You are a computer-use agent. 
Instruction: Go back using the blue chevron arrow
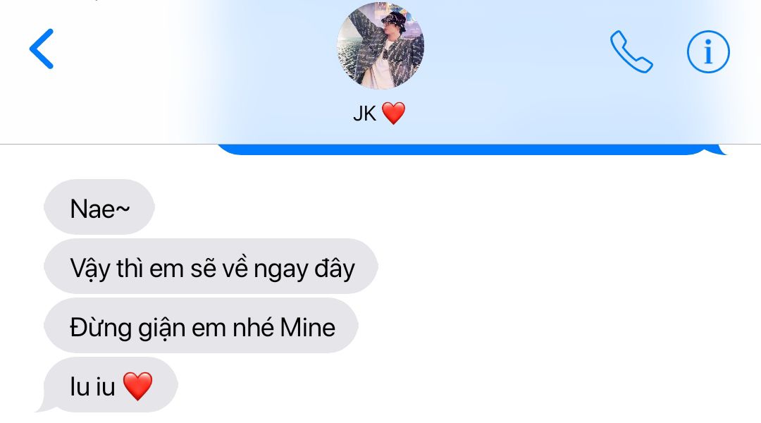click(42, 49)
